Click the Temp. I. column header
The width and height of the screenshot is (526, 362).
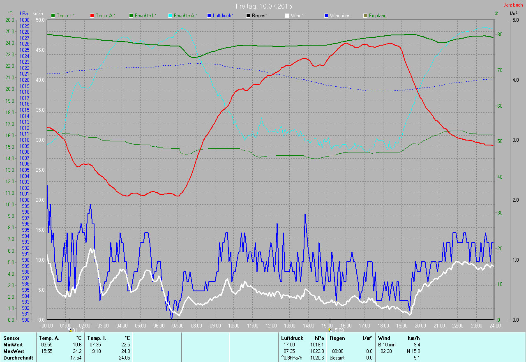(x=97, y=338)
